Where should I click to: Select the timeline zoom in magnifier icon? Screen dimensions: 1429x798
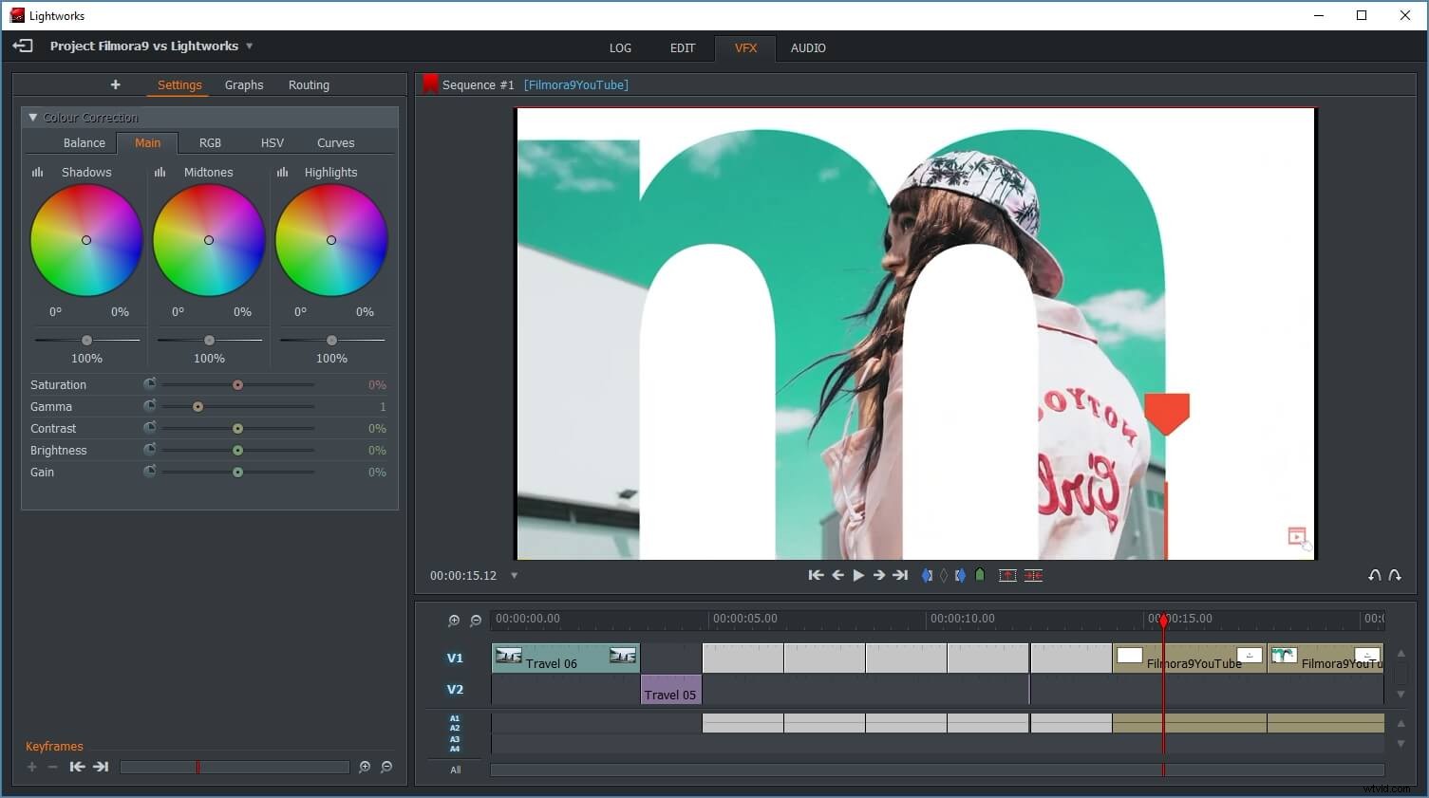click(x=454, y=620)
